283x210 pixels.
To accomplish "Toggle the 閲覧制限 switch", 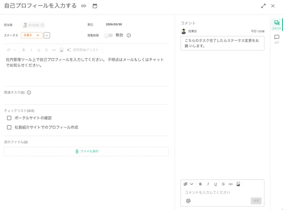I will (109, 35).
